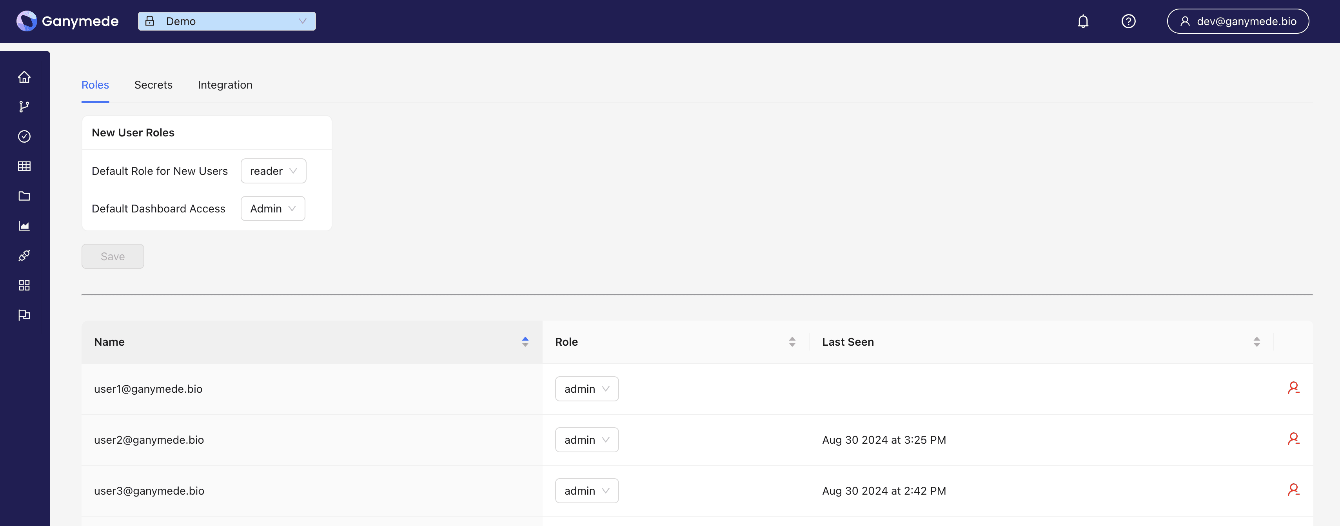
Task: Click the rocket/deploy sidebar icon
Action: pos(24,255)
